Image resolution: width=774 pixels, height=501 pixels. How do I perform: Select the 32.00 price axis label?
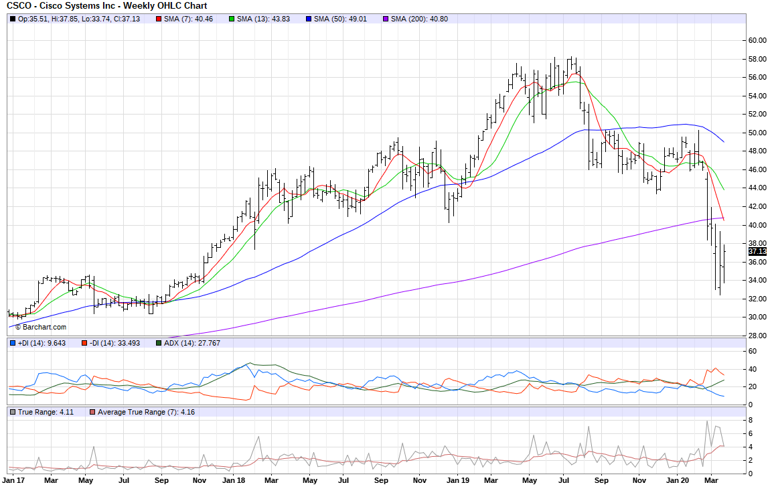tap(757, 299)
